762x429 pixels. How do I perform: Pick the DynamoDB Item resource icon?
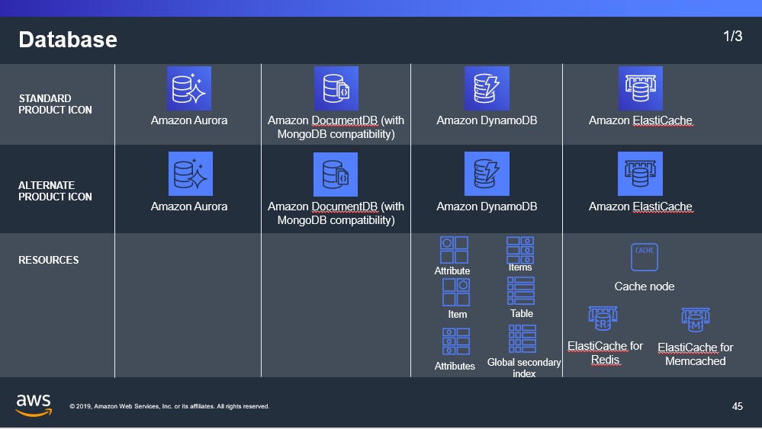(x=456, y=292)
